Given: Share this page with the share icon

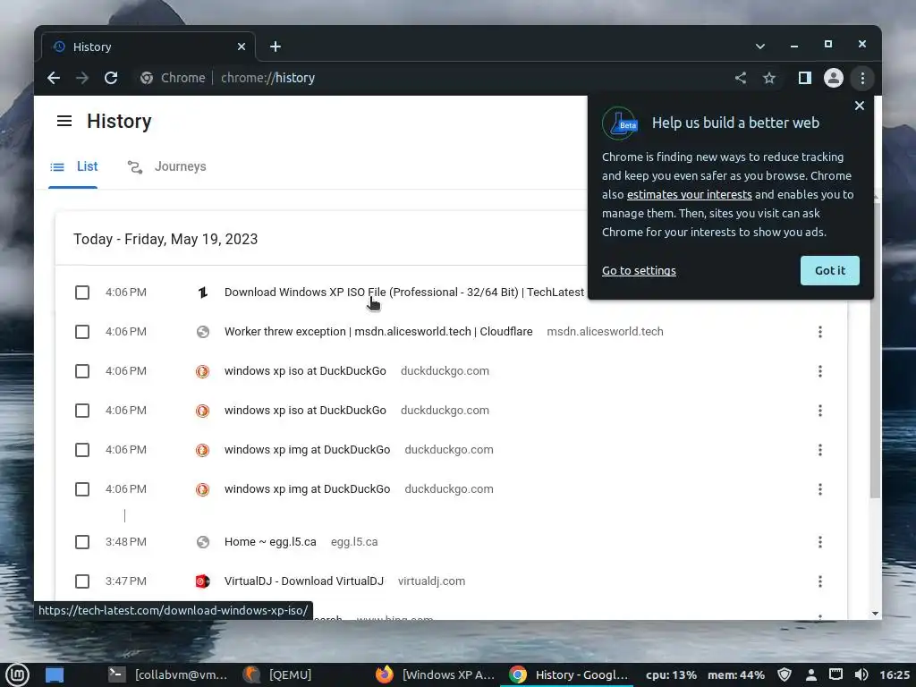Looking at the screenshot, I should tap(741, 78).
